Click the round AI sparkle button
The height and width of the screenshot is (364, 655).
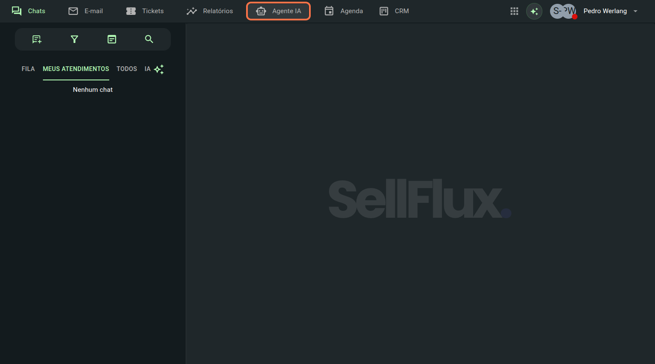tap(534, 11)
